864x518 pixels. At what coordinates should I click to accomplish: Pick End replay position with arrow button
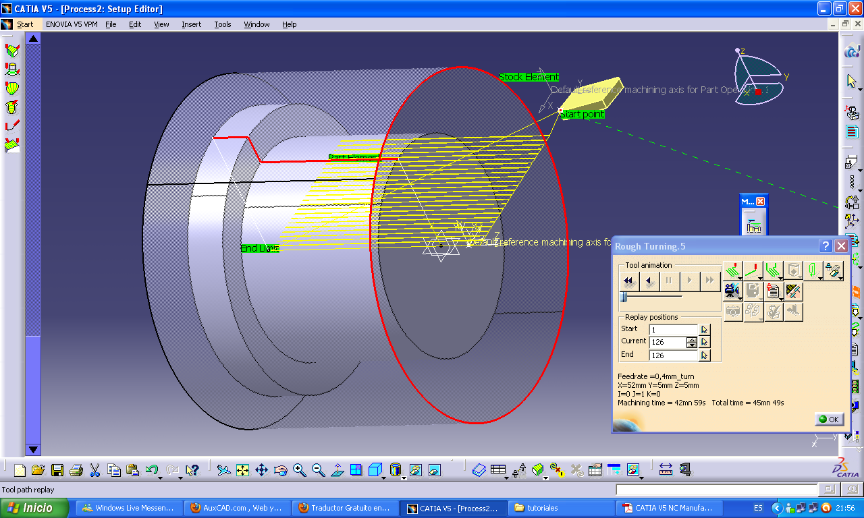coord(705,355)
